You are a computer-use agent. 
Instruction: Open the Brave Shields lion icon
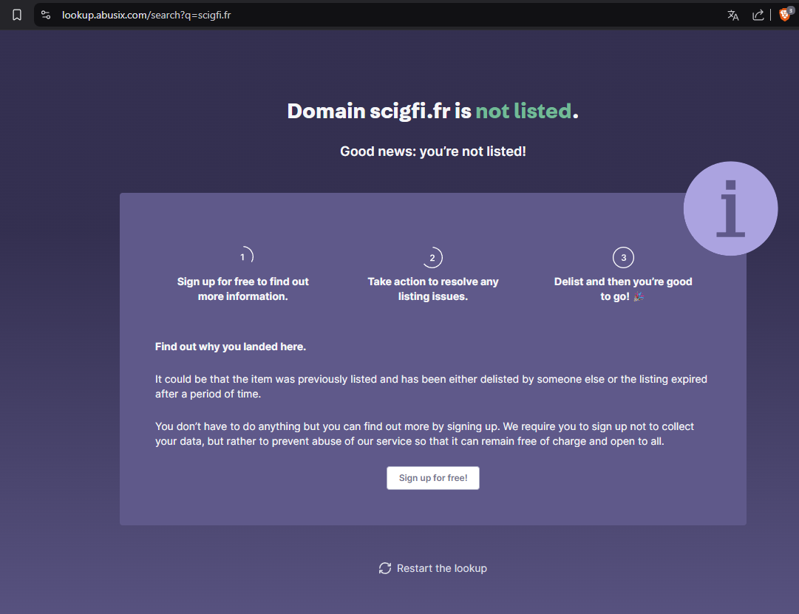tap(784, 15)
